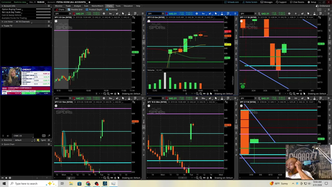Image resolution: width=332 pixels, height=187 pixels.
Task: Open the 2m timeframe dropdown
Action: pyautogui.click(x=110, y=14)
